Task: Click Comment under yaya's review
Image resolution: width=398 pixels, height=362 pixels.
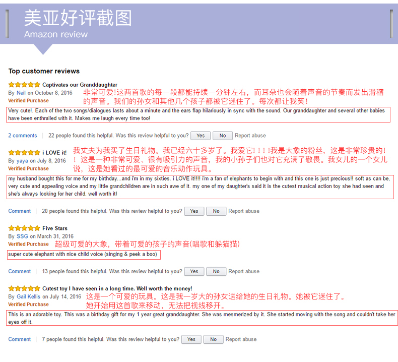Action: tap(20, 211)
